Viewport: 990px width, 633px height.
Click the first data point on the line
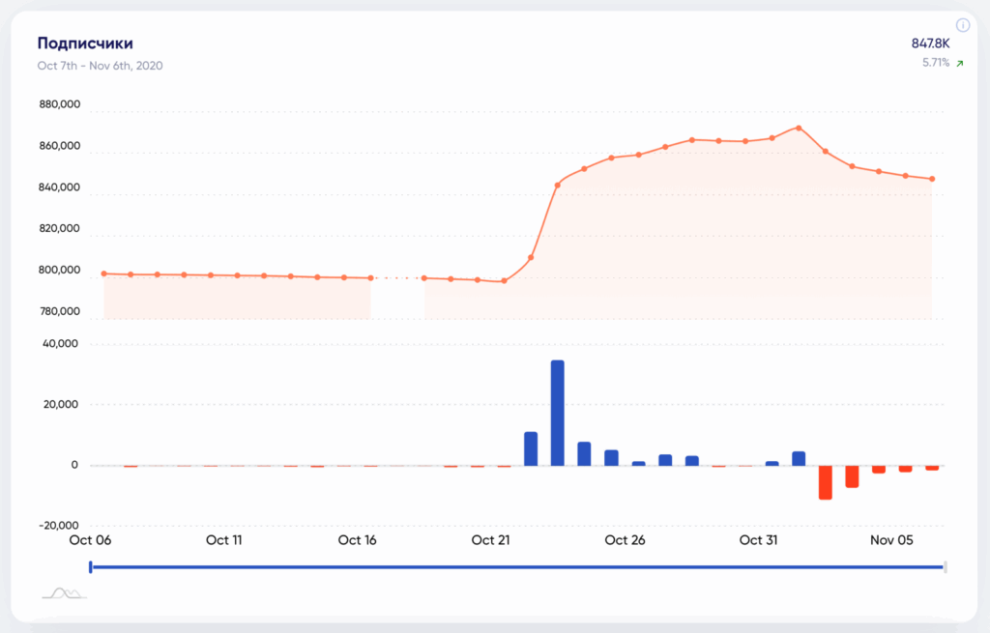coord(103,273)
